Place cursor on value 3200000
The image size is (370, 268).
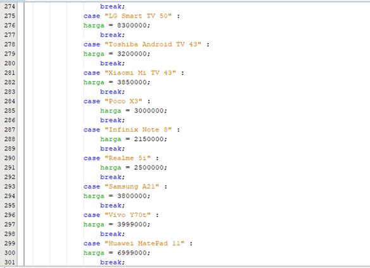point(132,54)
